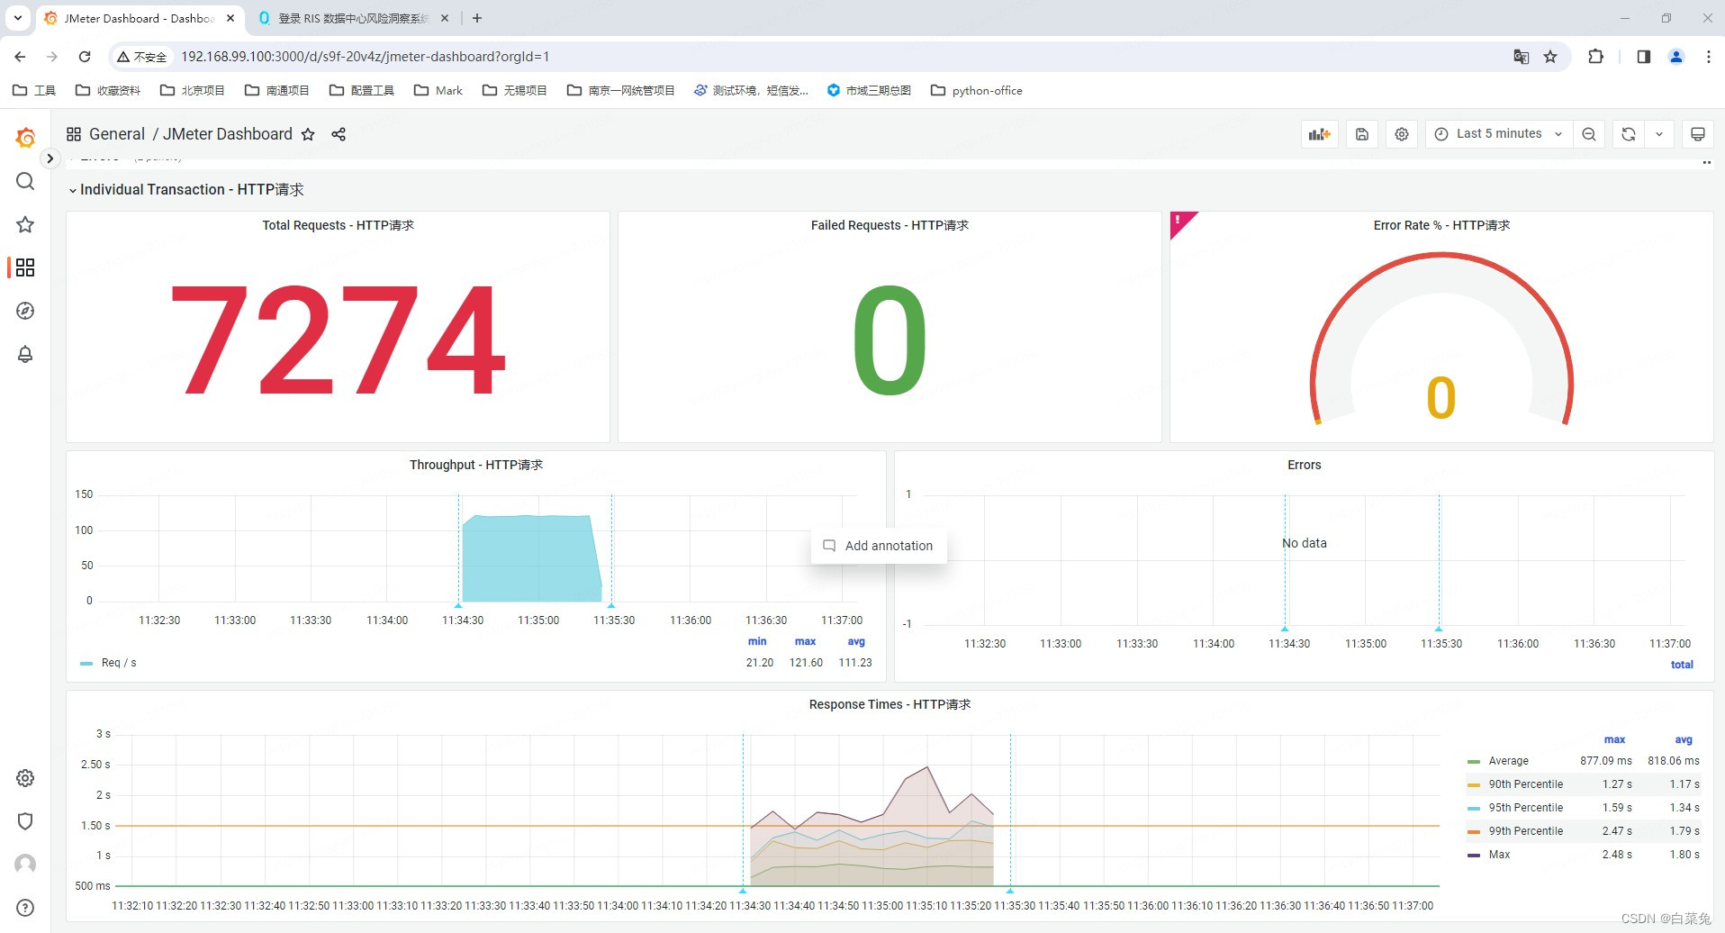Image resolution: width=1725 pixels, height=933 pixels.
Task: Share the dashboard via share icon
Action: coord(339,134)
